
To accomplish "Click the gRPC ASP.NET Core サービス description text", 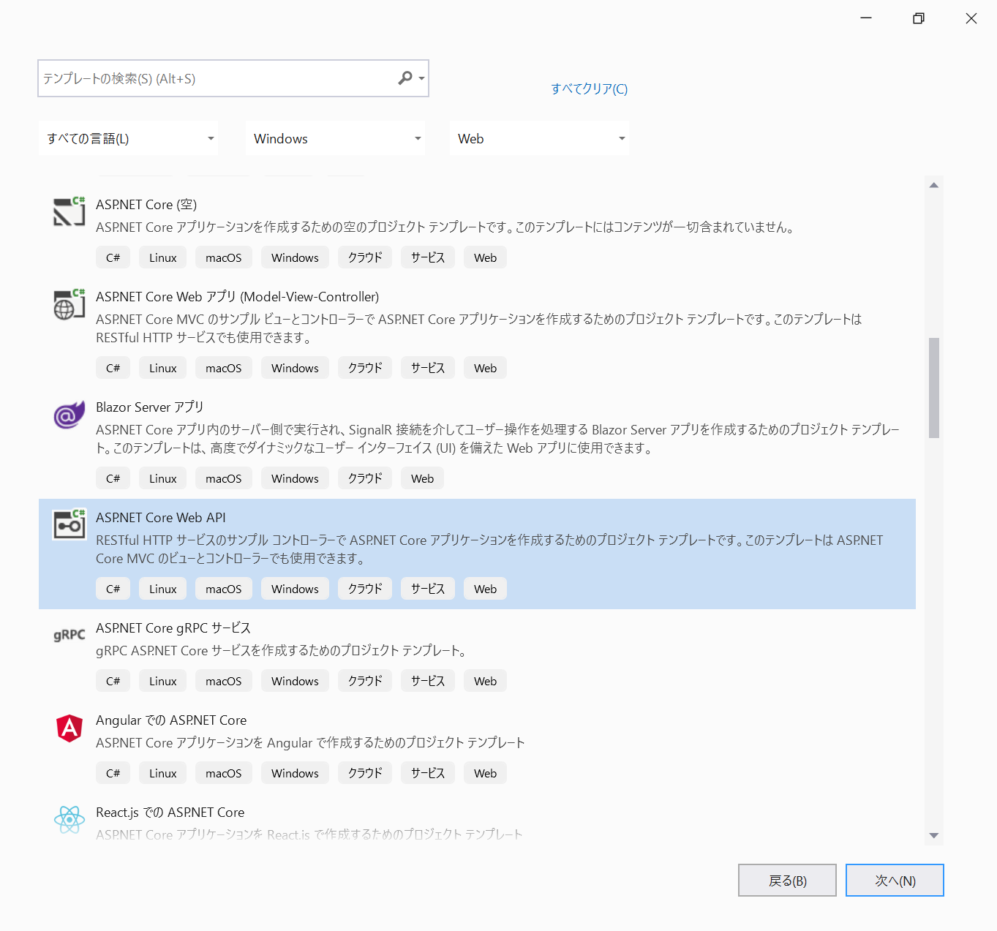I will (282, 651).
